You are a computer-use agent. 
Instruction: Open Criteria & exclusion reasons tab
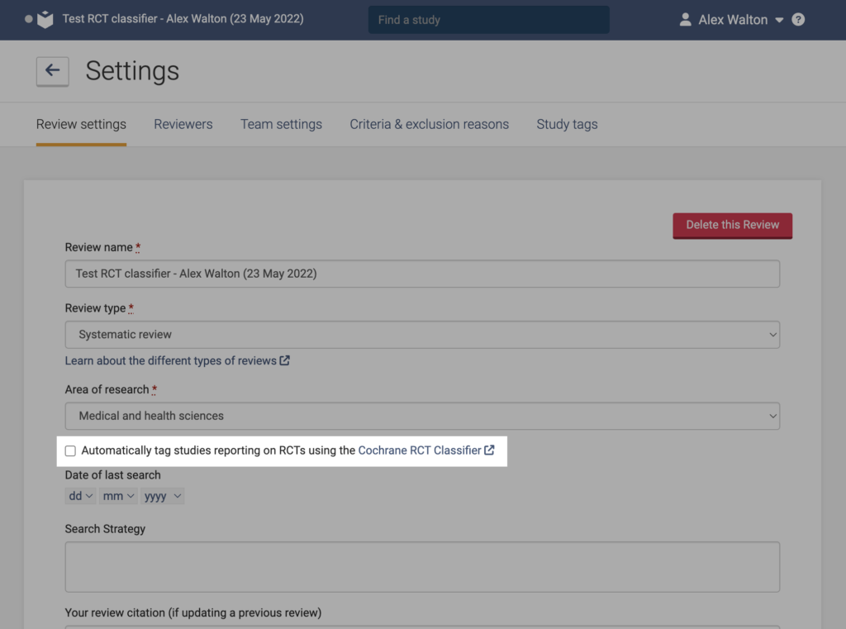(429, 124)
